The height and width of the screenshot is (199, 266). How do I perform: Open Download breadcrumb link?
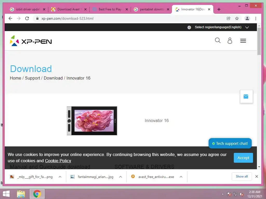[x=53, y=78]
